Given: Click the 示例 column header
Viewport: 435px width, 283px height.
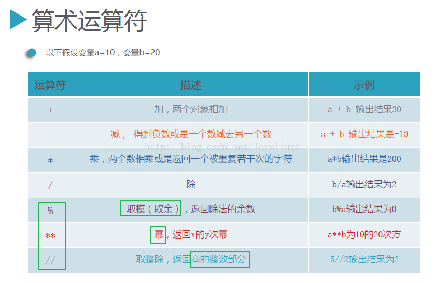Looking at the screenshot, I should (364, 85).
